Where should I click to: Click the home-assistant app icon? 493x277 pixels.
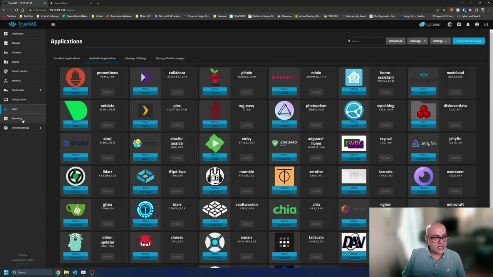point(354,77)
